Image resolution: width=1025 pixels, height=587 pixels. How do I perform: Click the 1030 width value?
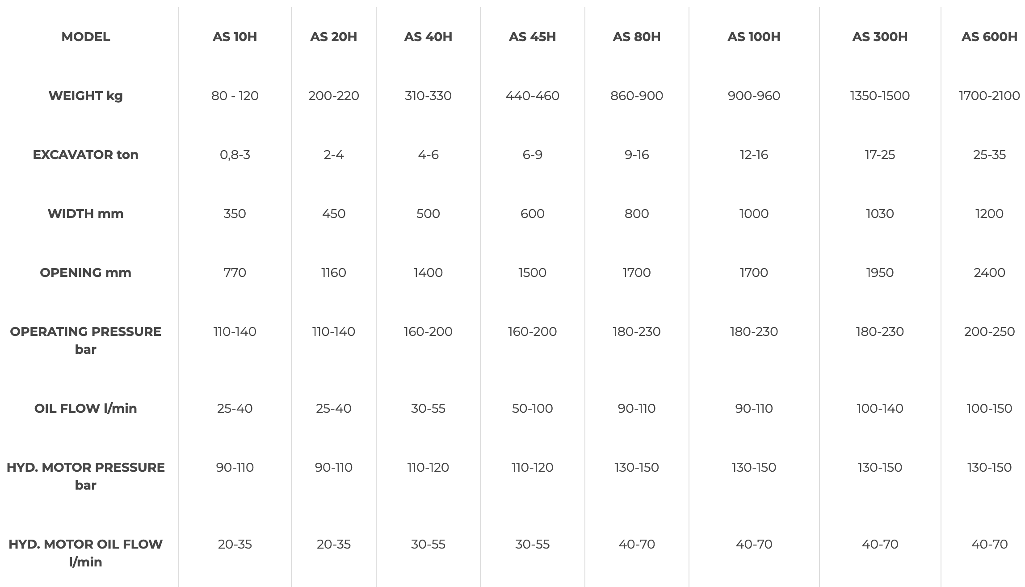pyautogui.click(x=879, y=214)
